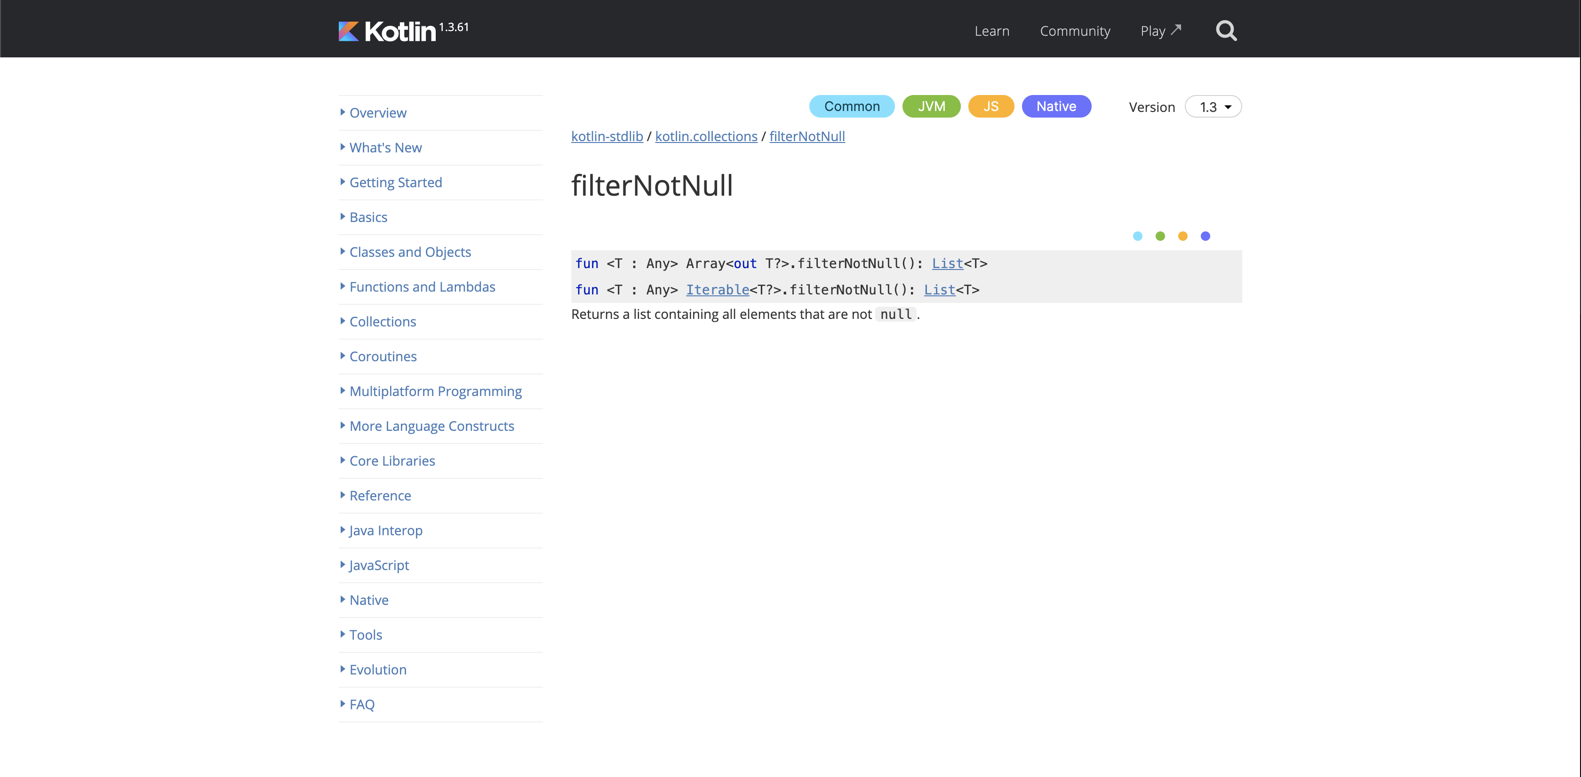Click the light blue Common platform dot
The width and height of the screenshot is (1581, 777).
pos(1137,236)
